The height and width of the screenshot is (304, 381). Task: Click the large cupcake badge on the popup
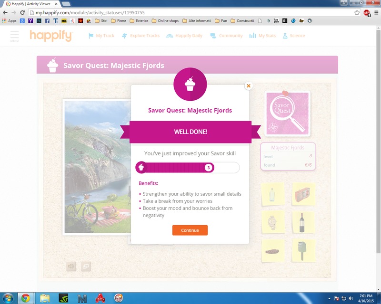190,84
